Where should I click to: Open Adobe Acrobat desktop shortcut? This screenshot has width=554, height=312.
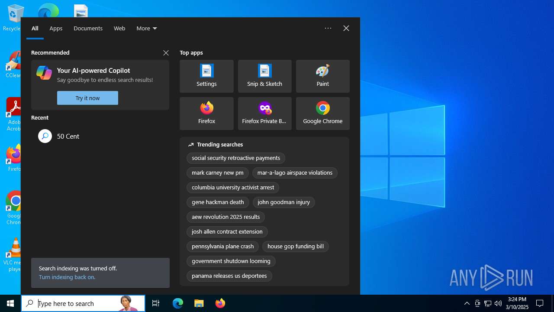[13, 114]
